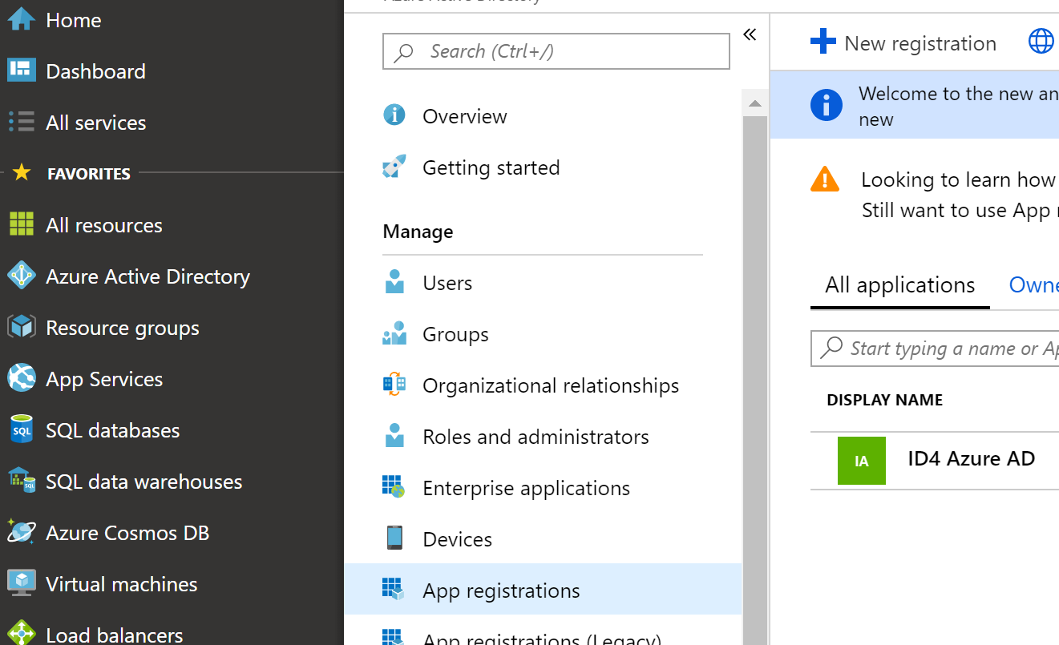Image resolution: width=1059 pixels, height=645 pixels.
Task: Open All services
Action: point(95,122)
